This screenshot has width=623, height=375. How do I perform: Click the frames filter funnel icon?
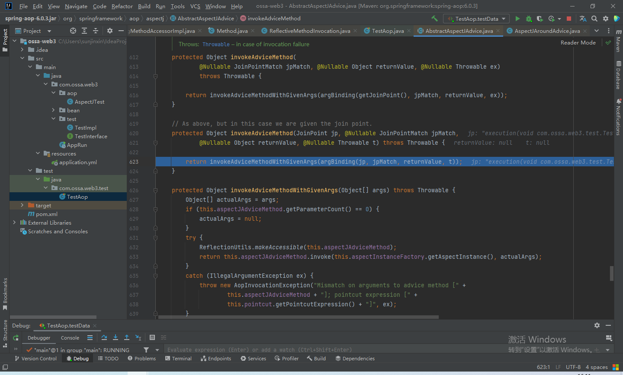pos(146,350)
